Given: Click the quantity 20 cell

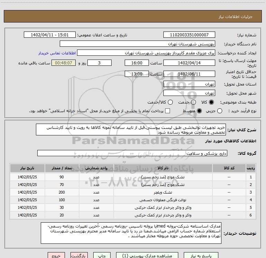Looking at the screenshot, I should coord(62,215).
